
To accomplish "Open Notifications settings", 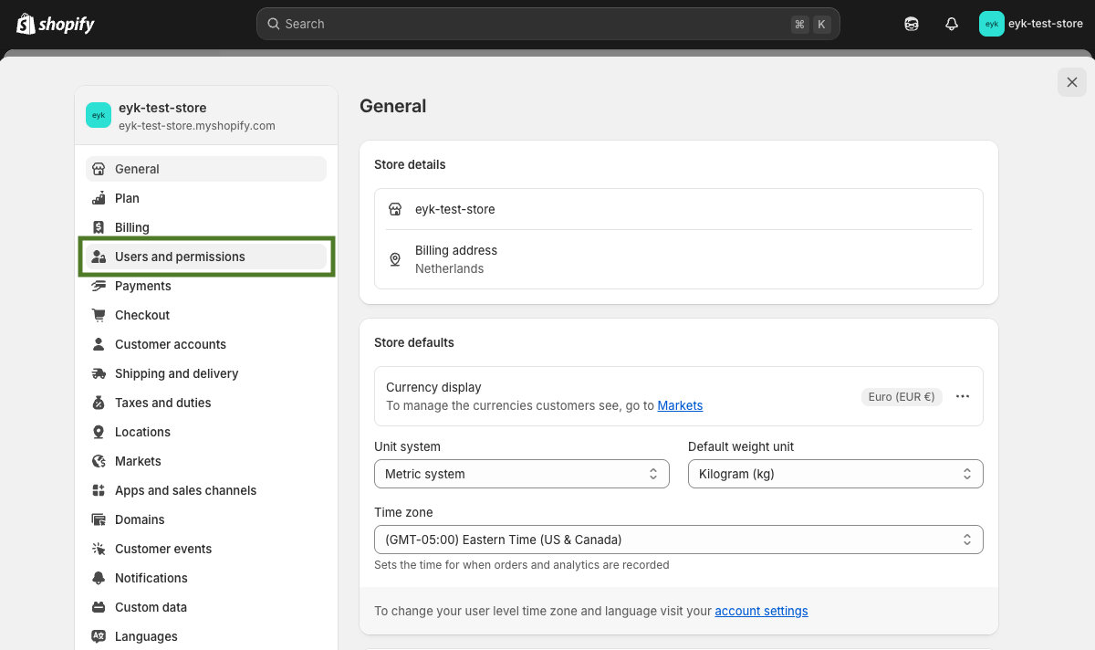I will pyautogui.click(x=206, y=578).
